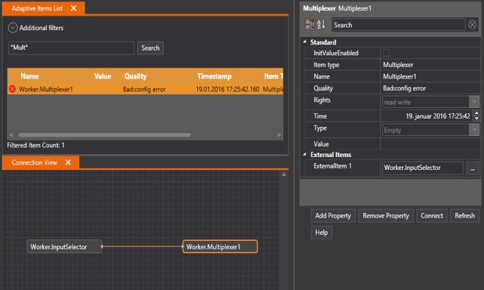Select the Worker.InputSelector node in diagram
This screenshot has height=290, width=484.
(x=65, y=246)
